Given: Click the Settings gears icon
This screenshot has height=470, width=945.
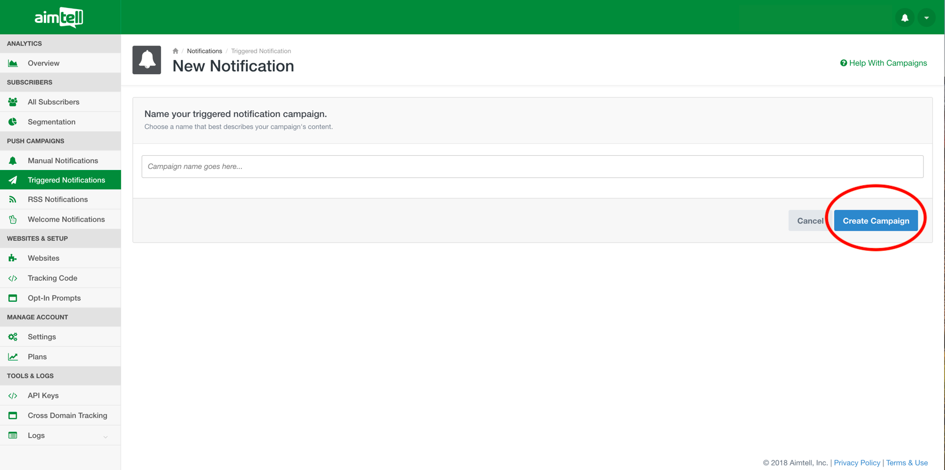Looking at the screenshot, I should click(x=13, y=337).
